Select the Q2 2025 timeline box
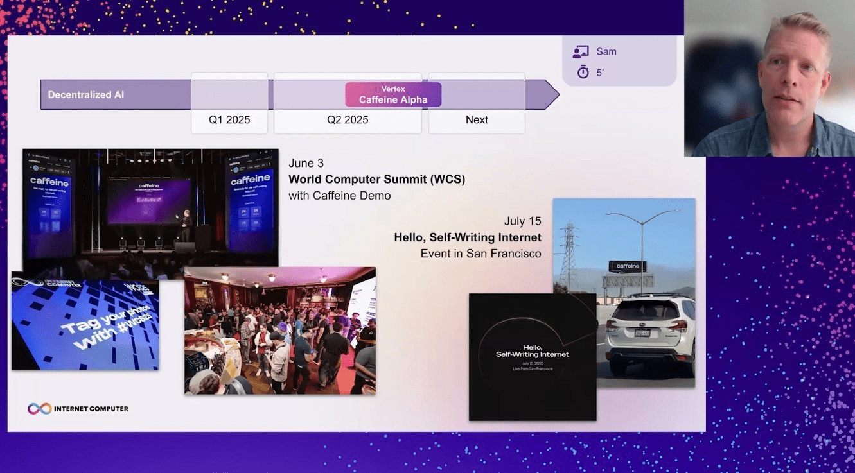This screenshot has height=473, width=855. pyautogui.click(x=348, y=103)
